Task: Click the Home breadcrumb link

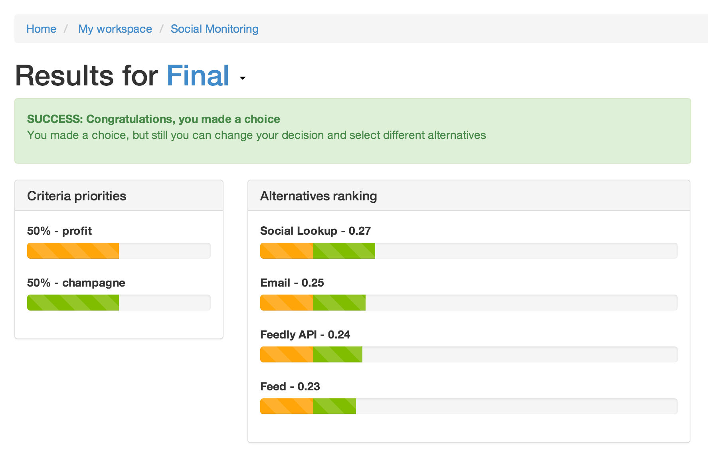Action: point(41,29)
